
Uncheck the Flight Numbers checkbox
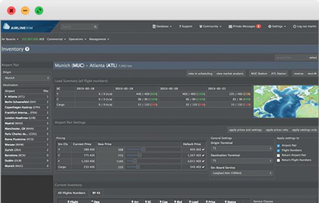point(278,150)
